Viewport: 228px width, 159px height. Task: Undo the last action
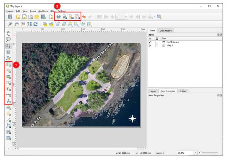(x=84, y=17)
